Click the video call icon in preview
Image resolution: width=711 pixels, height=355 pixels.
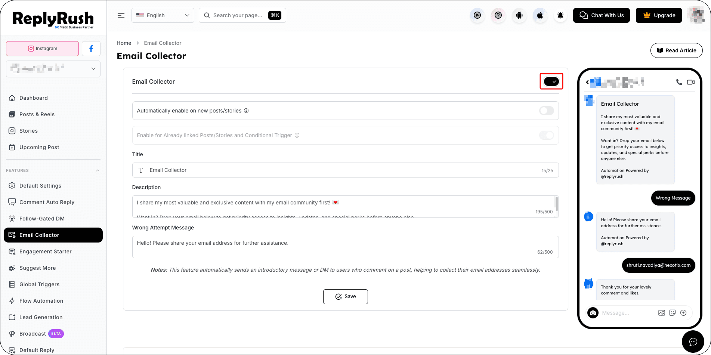691,82
